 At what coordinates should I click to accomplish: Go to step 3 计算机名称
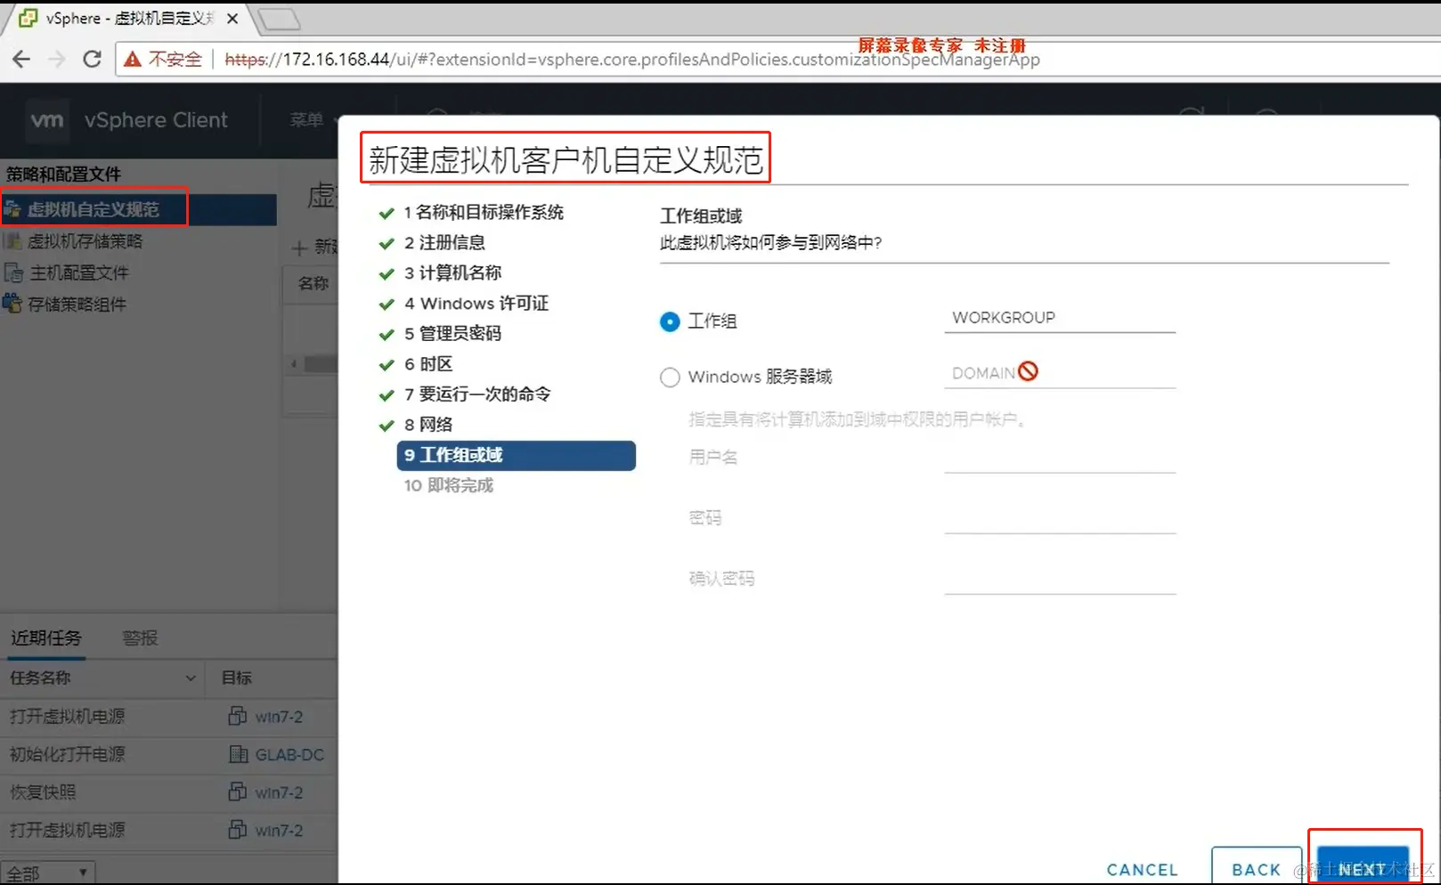coord(452,272)
